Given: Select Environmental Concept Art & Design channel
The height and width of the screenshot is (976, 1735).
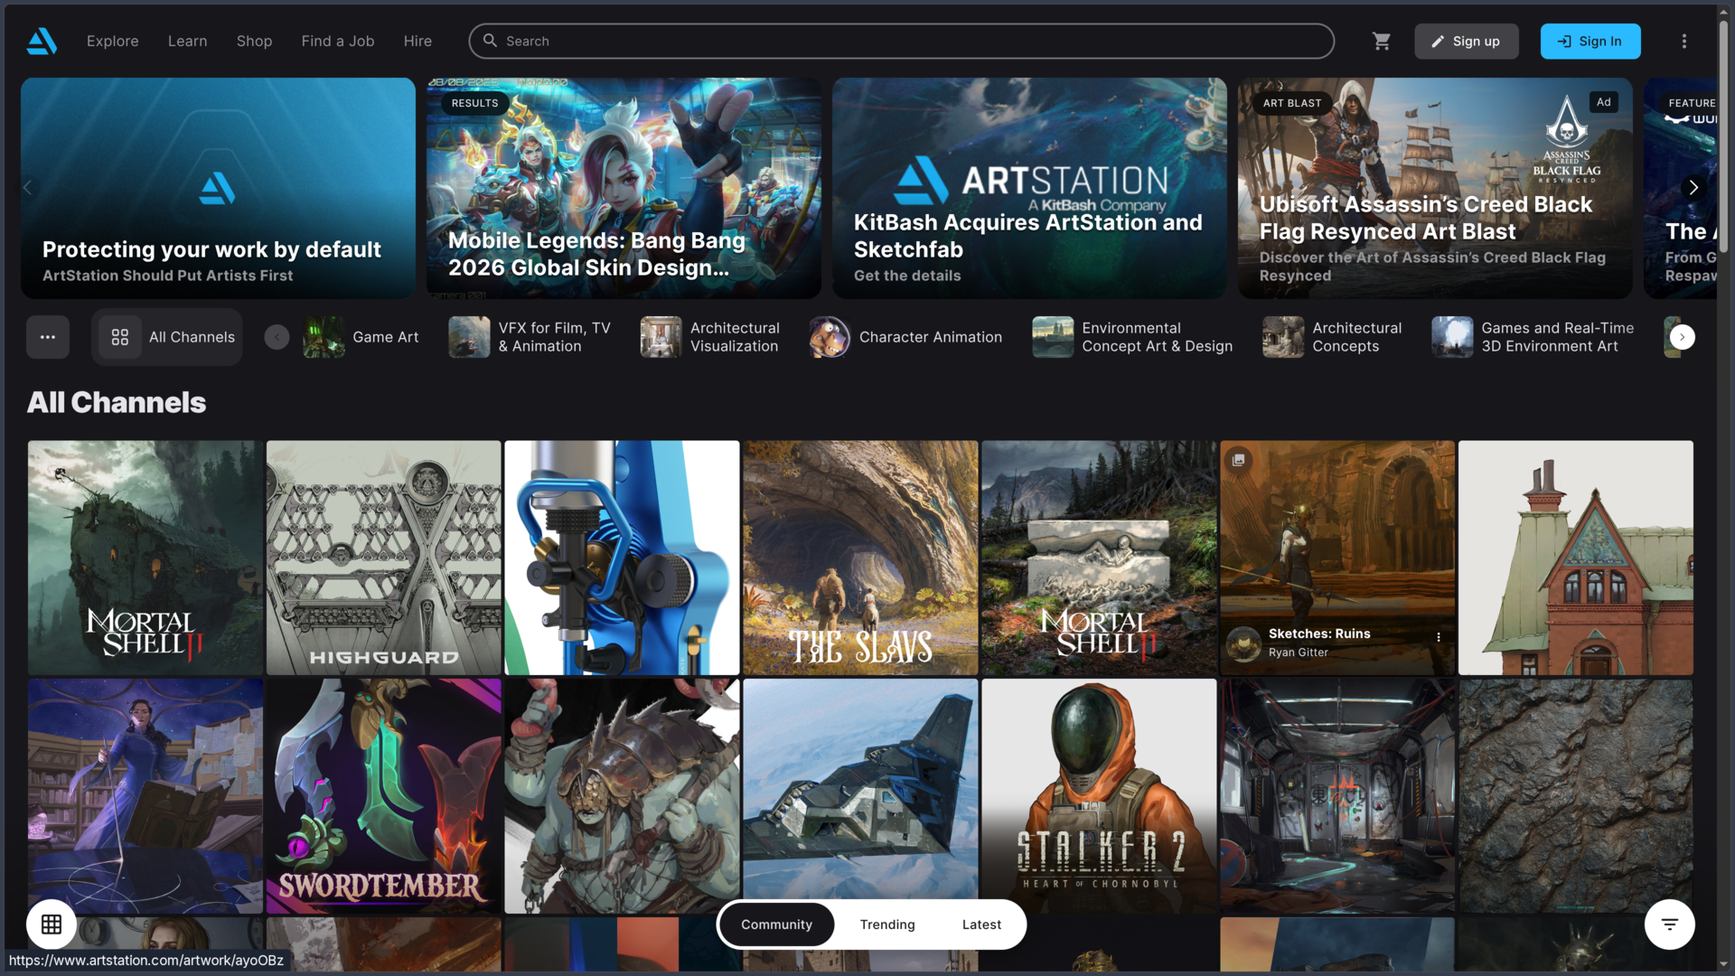Looking at the screenshot, I should [x=1132, y=337].
